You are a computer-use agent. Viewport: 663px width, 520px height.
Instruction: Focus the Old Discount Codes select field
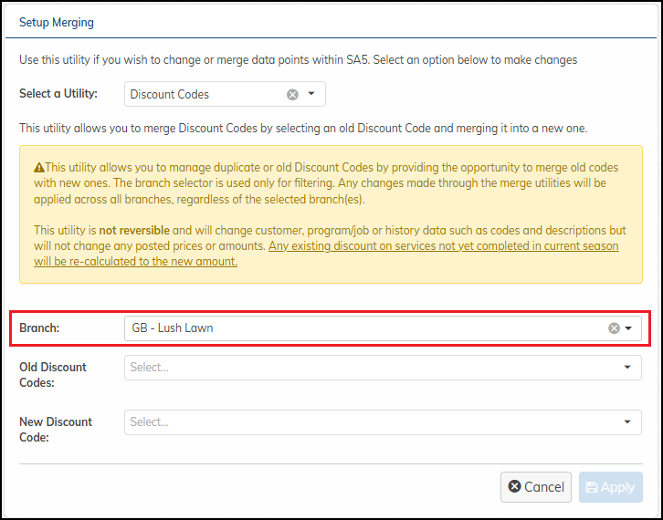(x=365, y=368)
